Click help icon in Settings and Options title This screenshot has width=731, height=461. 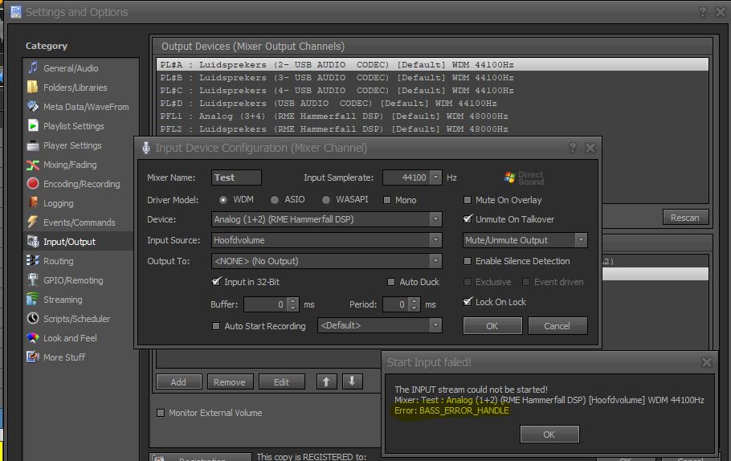pos(703,12)
